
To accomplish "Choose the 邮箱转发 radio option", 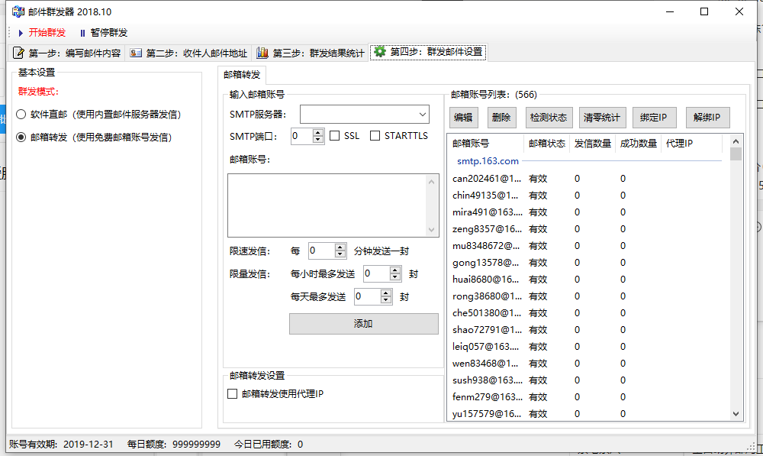I will pyautogui.click(x=21, y=137).
